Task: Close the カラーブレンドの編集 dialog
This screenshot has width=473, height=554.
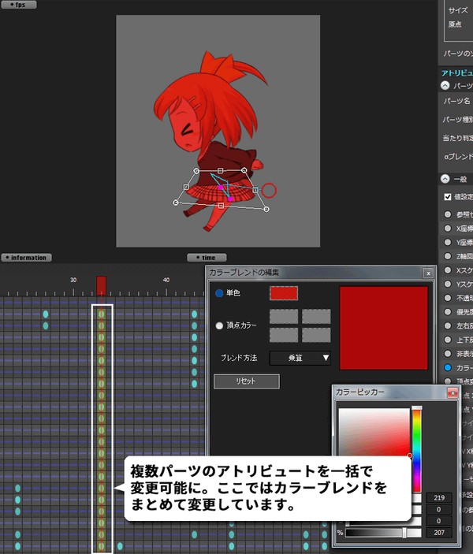Action: (428, 273)
